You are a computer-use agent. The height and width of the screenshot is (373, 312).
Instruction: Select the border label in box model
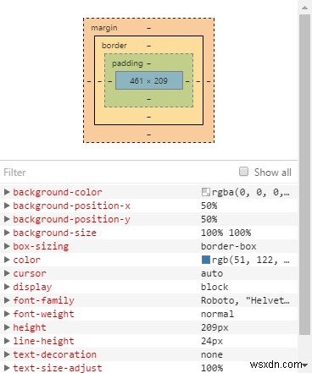pos(114,46)
